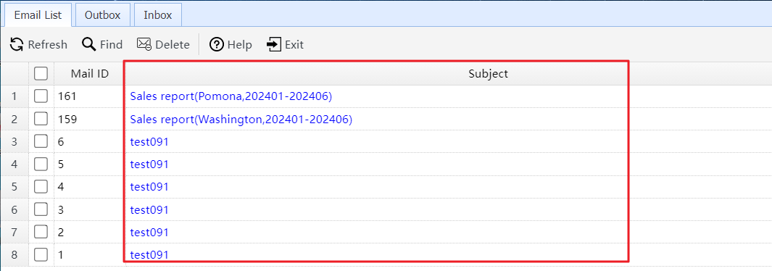Open test091 email with Mail ID 3
The height and width of the screenshot is (271, 772).
tap(149, 209)
